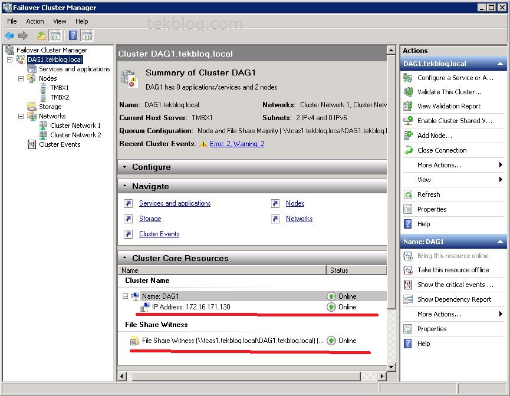Click the Show the critical events icon

point(408,285)
